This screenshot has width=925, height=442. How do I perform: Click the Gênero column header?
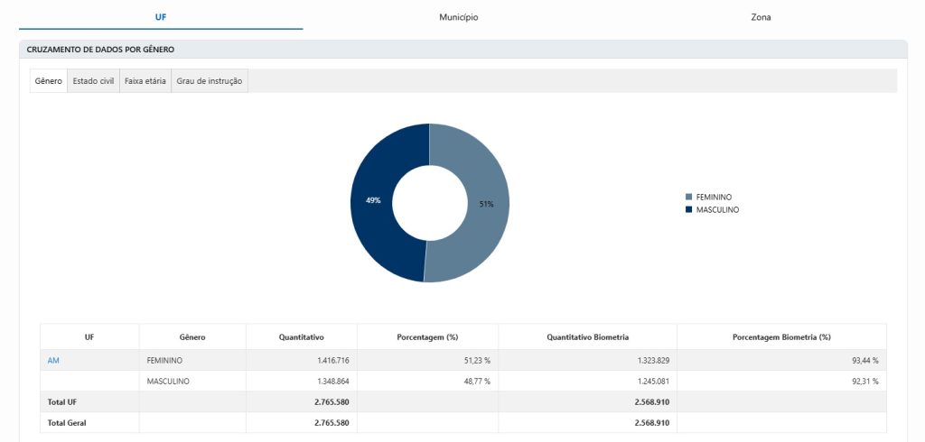[x=192, y=337]
